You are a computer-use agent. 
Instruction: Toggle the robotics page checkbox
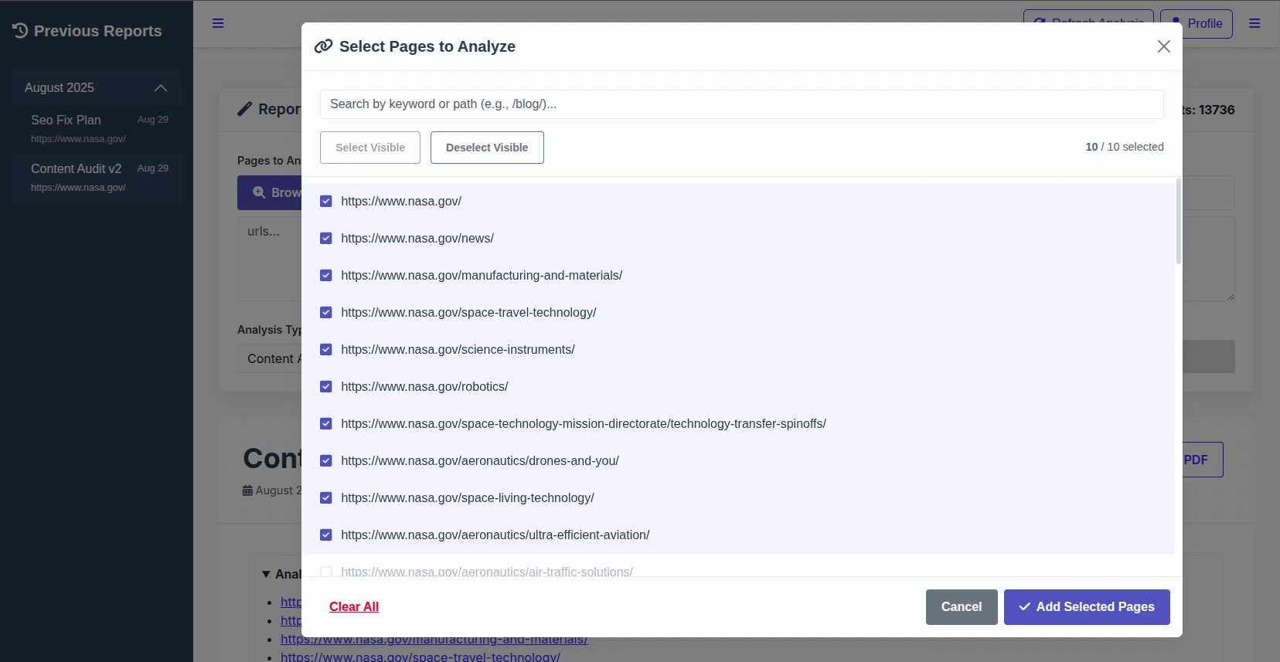(x=326, y=386)
